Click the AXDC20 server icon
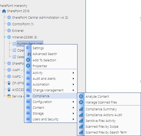 [x=9, y=90]
